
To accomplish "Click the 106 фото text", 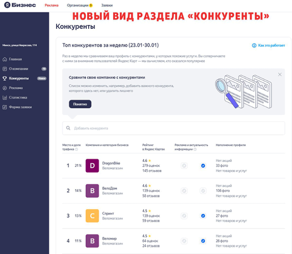I will coord(223,191).
